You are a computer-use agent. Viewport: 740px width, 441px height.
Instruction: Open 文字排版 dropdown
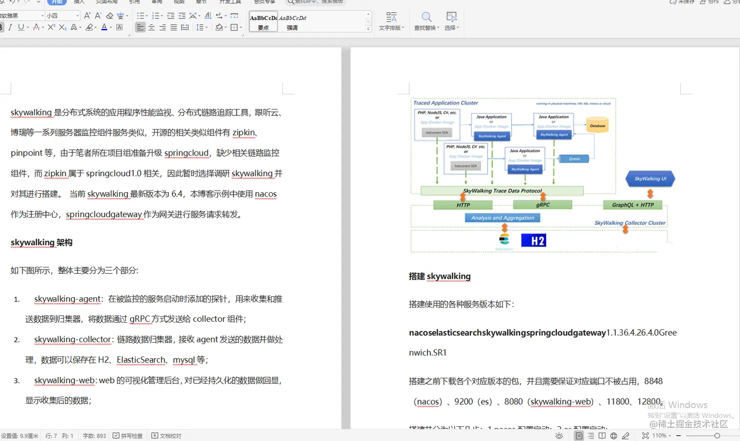pyautogui.click(x=392, y=22)
